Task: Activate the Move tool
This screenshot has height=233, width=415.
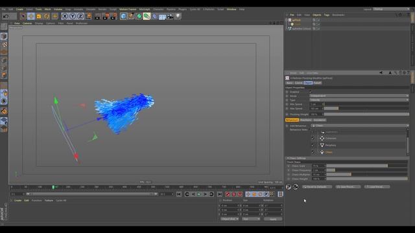Action: (x=31, y=16)
